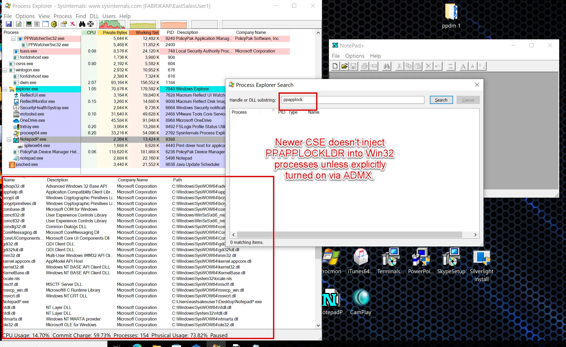Collapse the winlogon.exe tree node
The image size is (566, 347).
(x=5, y=70)
